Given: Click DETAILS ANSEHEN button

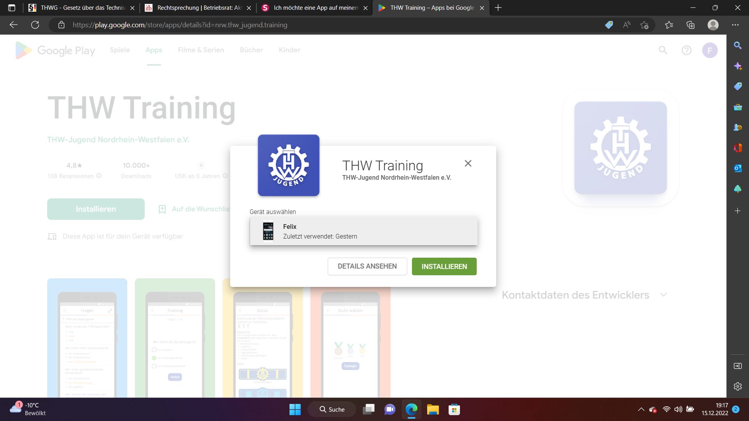Looking at the screenshot, I should coord(367,266).
